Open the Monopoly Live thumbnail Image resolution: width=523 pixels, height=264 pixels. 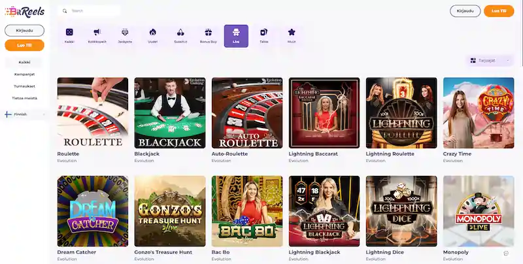pyautogui.click(x=479, y=211)
